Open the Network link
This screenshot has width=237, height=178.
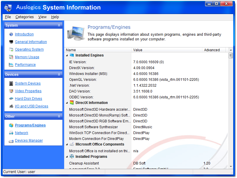tap(21, 133)
